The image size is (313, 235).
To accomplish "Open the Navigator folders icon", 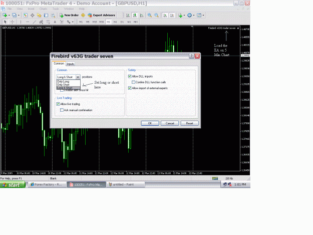I will point(39,15).
